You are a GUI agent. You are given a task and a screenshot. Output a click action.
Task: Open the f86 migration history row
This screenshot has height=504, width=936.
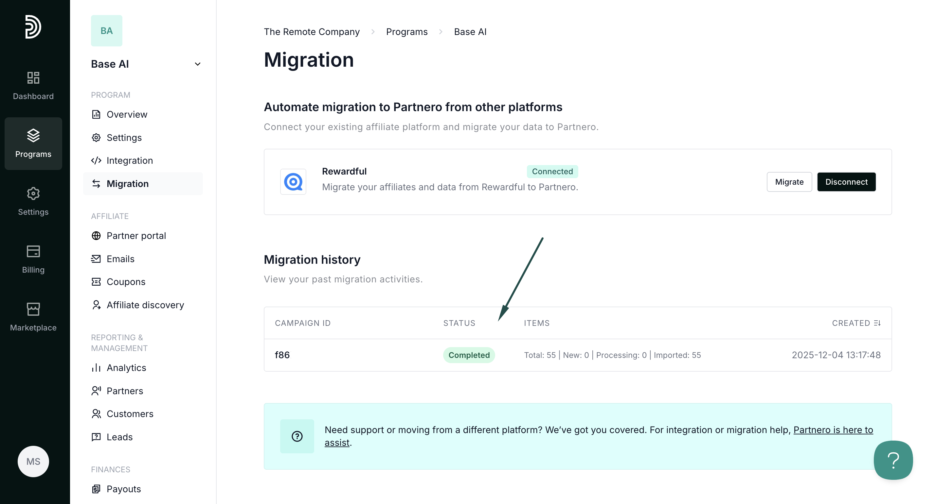coord(282,355)
